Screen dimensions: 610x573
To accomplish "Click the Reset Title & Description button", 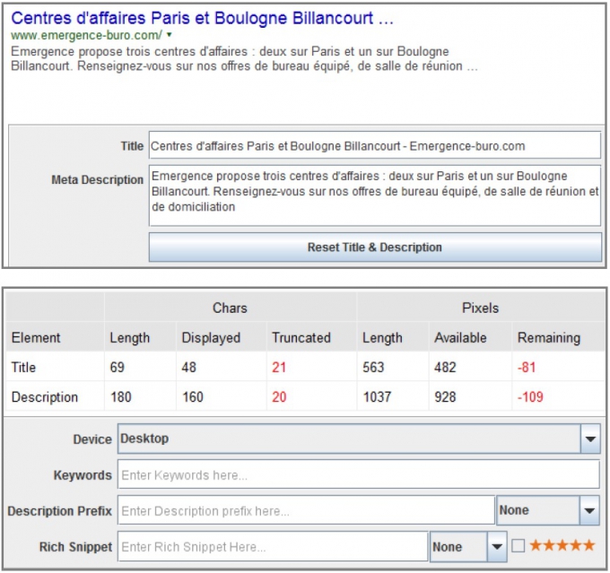I will [x=375, y=247].
